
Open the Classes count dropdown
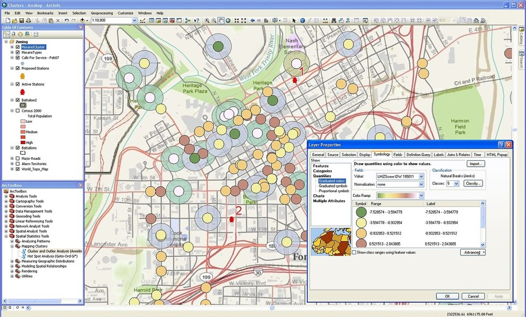click(456, 184)
